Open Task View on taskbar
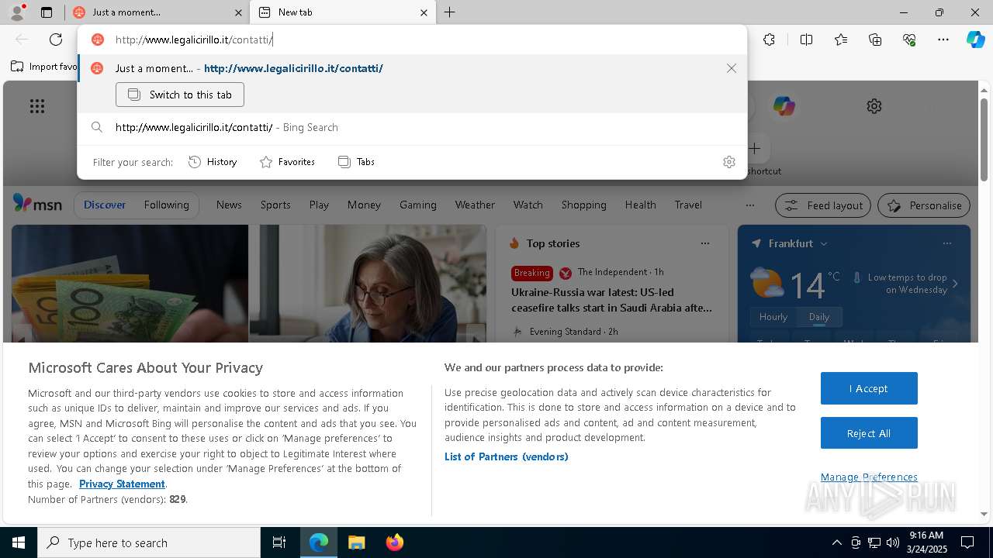The height and width of the screenshot is (558, 993). [x=279, y=542]
